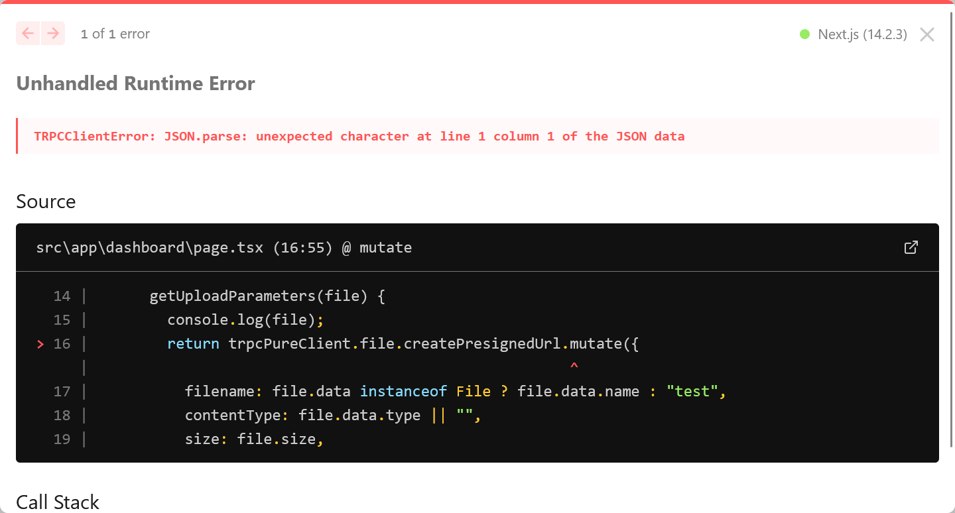Screen dimensions: 955x513
Task: Click the Source section heading
Action: tap(46, 201)
